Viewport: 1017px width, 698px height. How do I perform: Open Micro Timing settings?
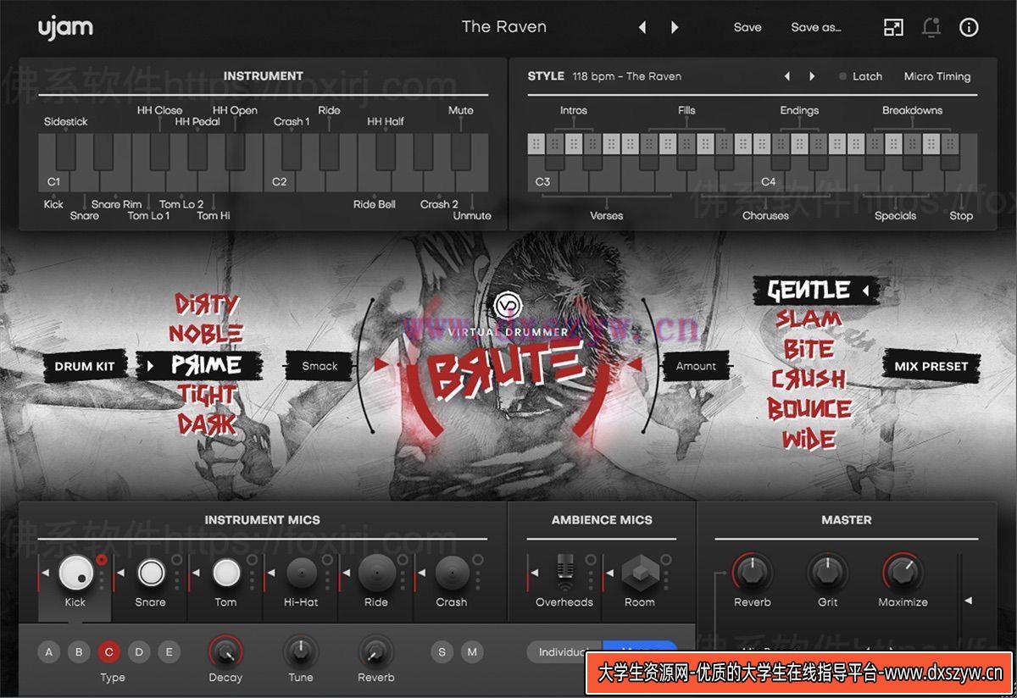[x=937, y=76]
